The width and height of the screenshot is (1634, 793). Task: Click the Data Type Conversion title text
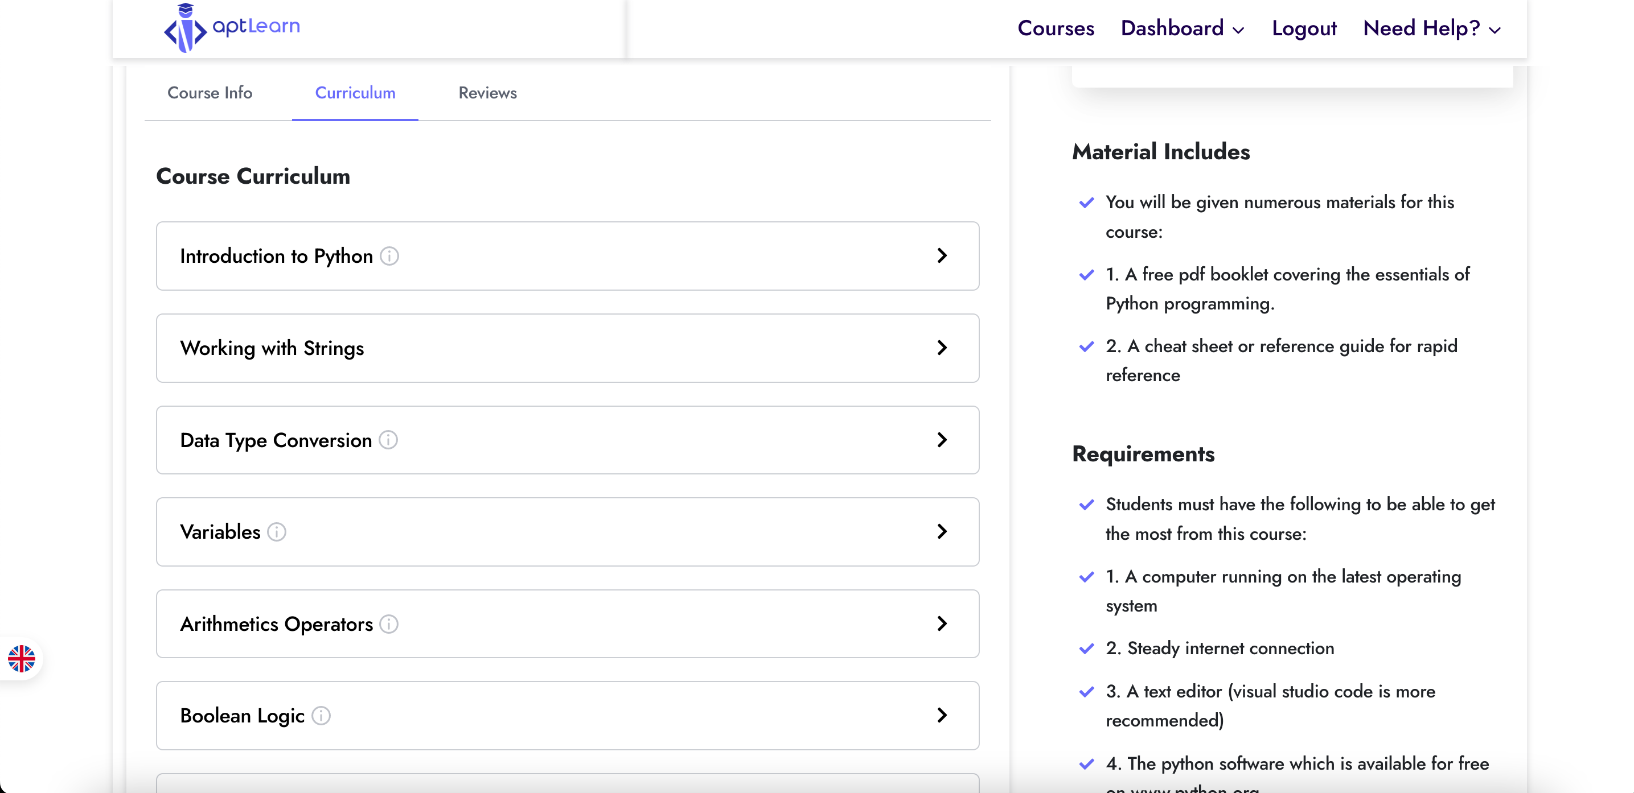pyautogui.click(x=276, y=440)
